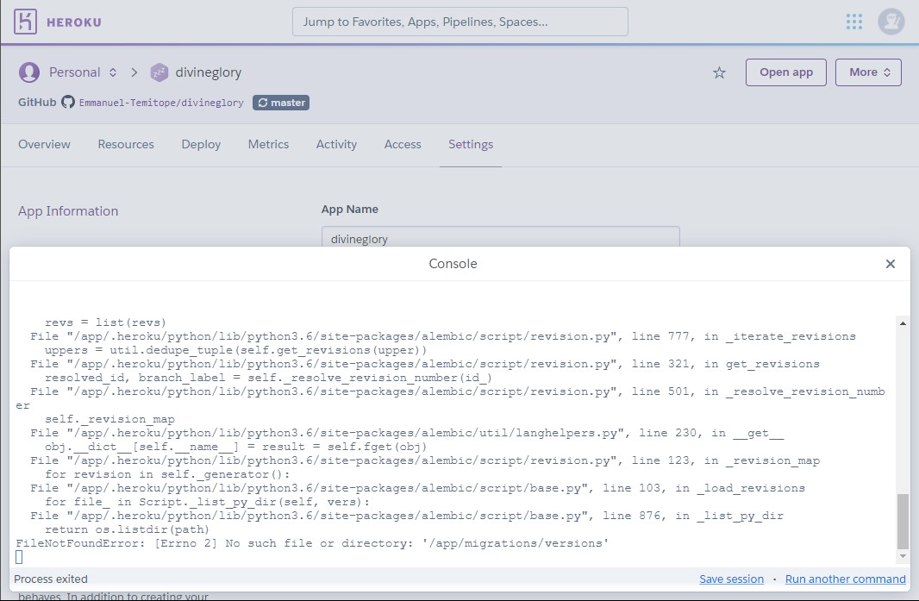The height and width of the screenshot is (601, 919).
Task: Save the current console session
Action: (732, 579)
